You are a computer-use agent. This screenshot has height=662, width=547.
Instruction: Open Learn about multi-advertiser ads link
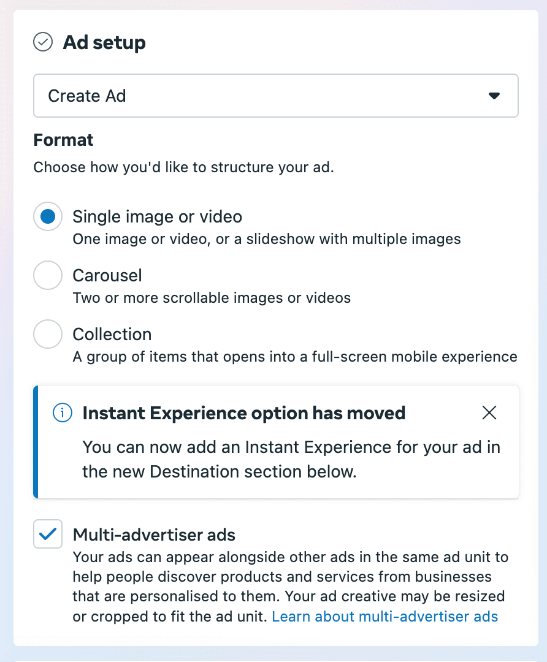(384, 617)
